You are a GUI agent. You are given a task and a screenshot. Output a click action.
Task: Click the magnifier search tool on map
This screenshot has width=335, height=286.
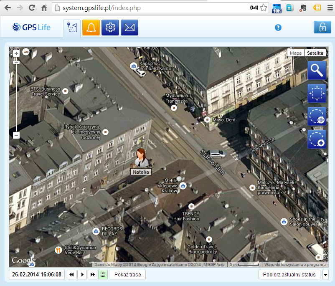point(317,71)
